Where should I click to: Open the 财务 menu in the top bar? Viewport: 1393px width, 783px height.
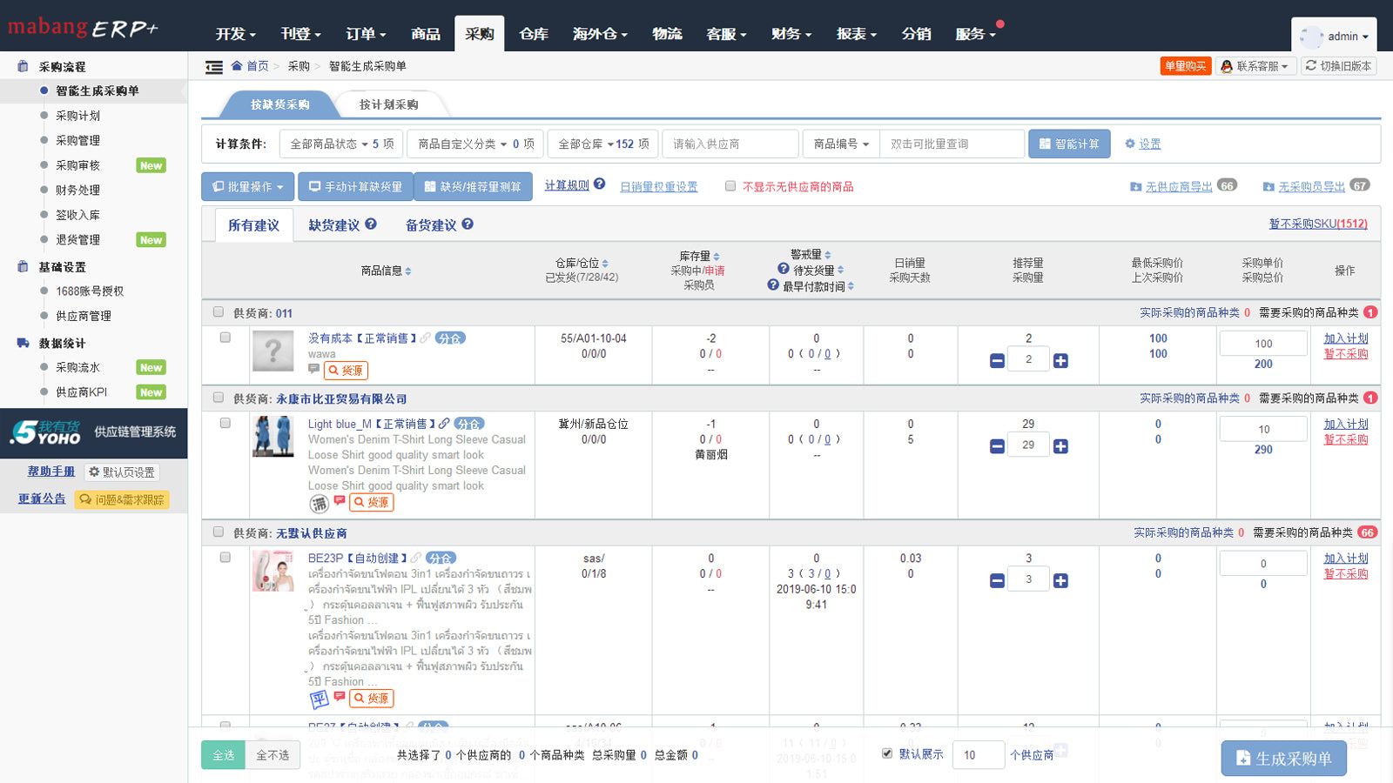[x=788, y=34]
